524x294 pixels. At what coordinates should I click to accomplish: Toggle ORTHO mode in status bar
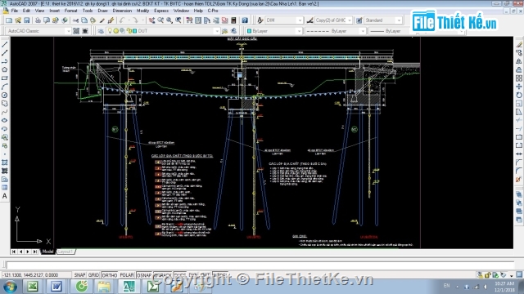(109, 275)
